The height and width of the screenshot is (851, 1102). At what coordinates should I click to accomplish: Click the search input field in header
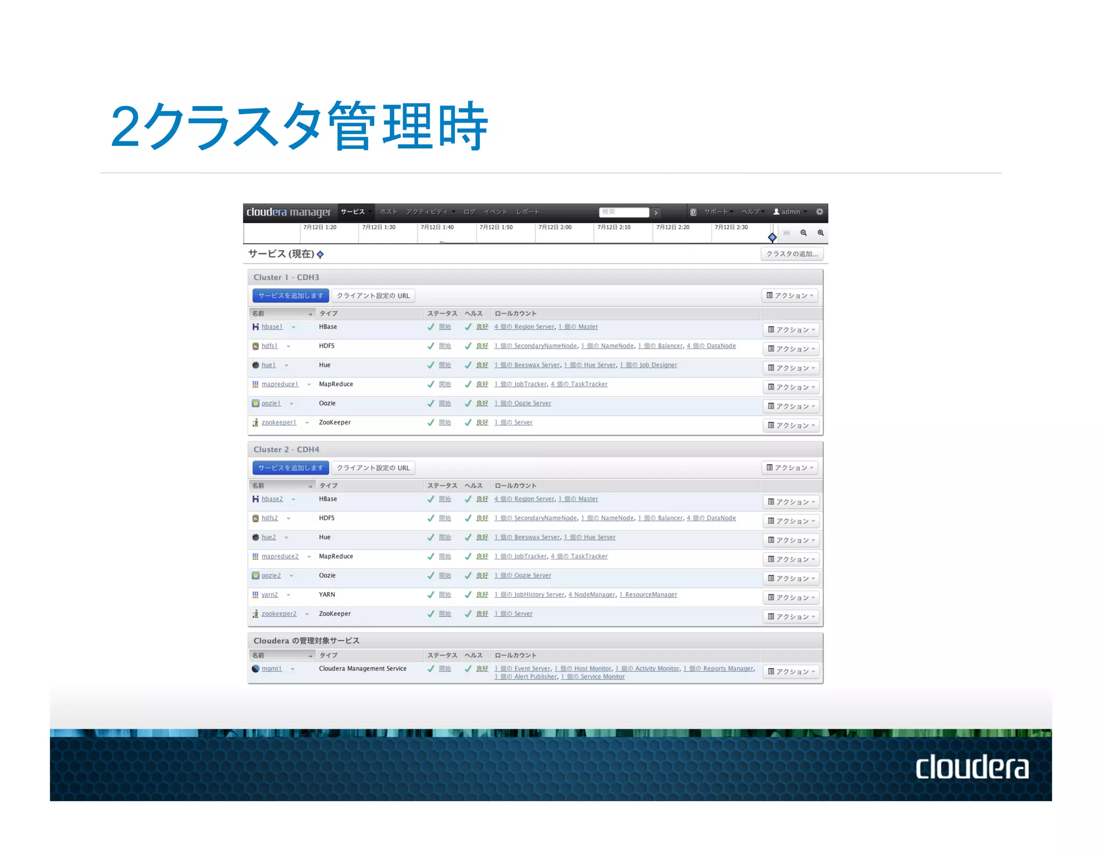coord(624,212)
